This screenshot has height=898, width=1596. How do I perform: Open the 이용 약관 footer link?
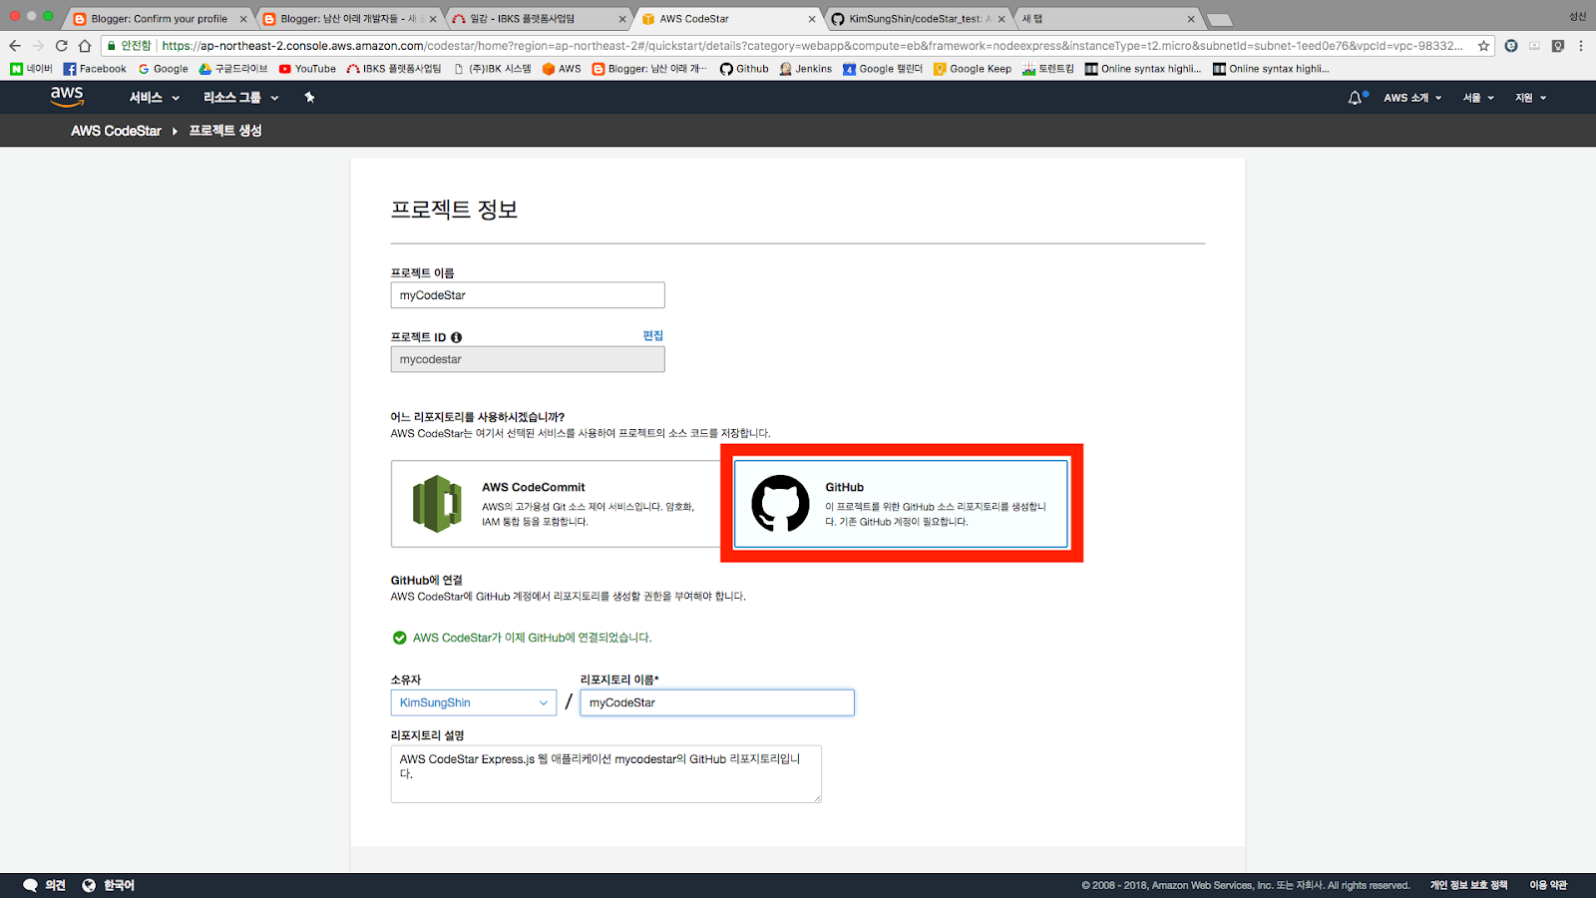tap(1548, 885)
